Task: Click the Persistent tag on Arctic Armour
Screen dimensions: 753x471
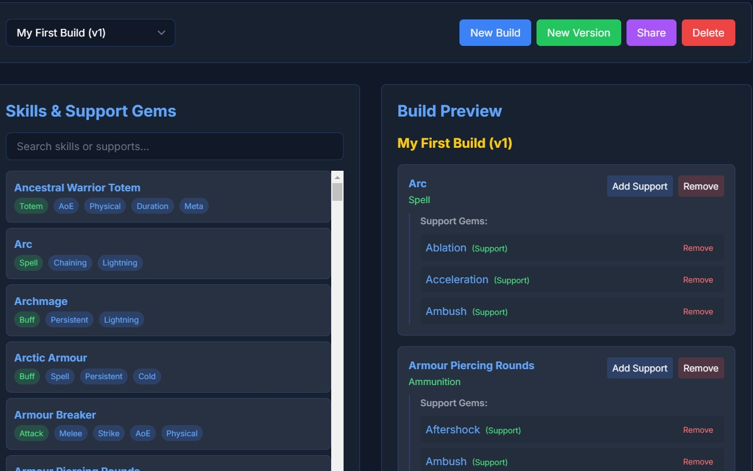Action: [104, 376]
